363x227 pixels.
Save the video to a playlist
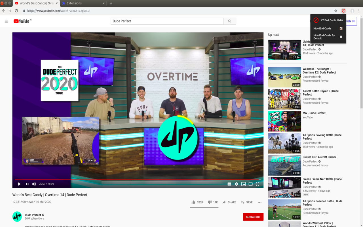tap(246, 202)
